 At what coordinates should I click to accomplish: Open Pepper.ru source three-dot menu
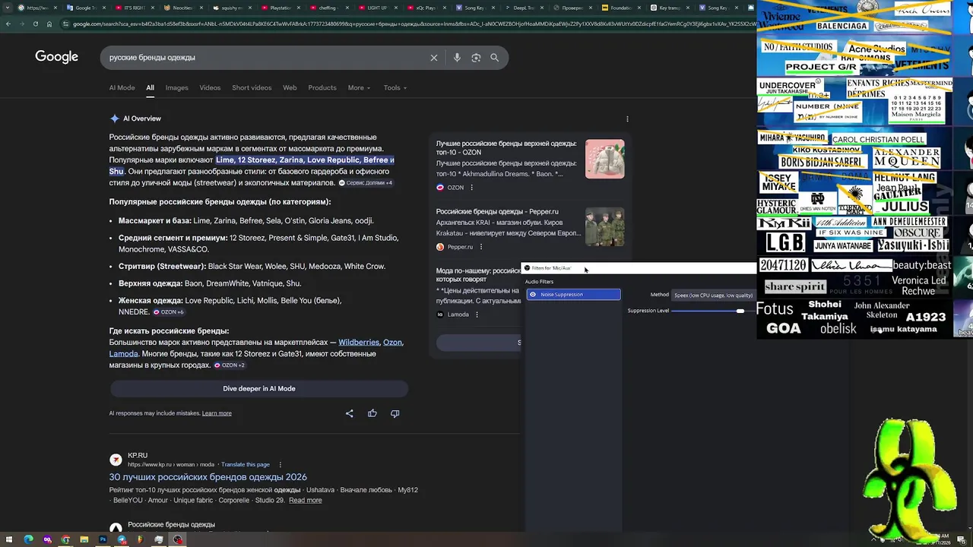pos(481,247)
